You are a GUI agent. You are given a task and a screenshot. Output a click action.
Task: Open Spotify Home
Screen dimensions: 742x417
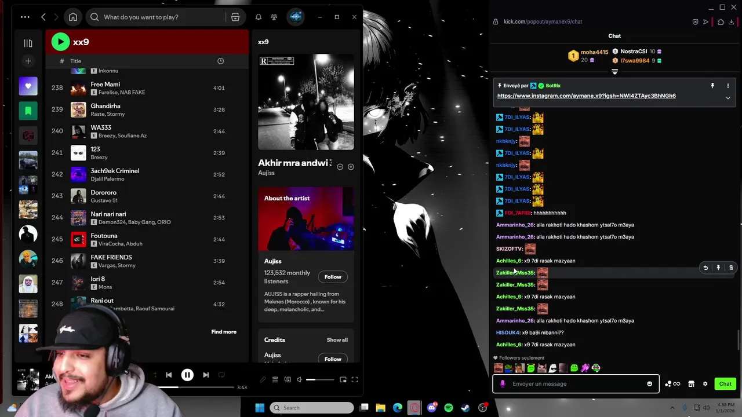click(x=73, y=17)
